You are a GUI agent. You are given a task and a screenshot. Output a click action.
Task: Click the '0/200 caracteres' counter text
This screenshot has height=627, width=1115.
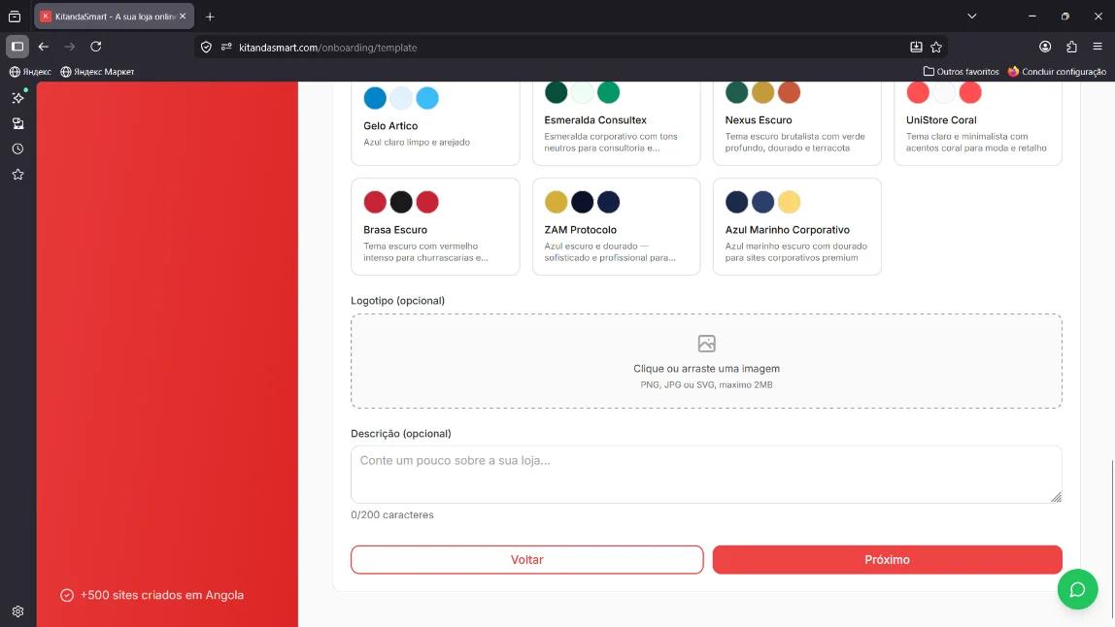click(x=391, y=514)
